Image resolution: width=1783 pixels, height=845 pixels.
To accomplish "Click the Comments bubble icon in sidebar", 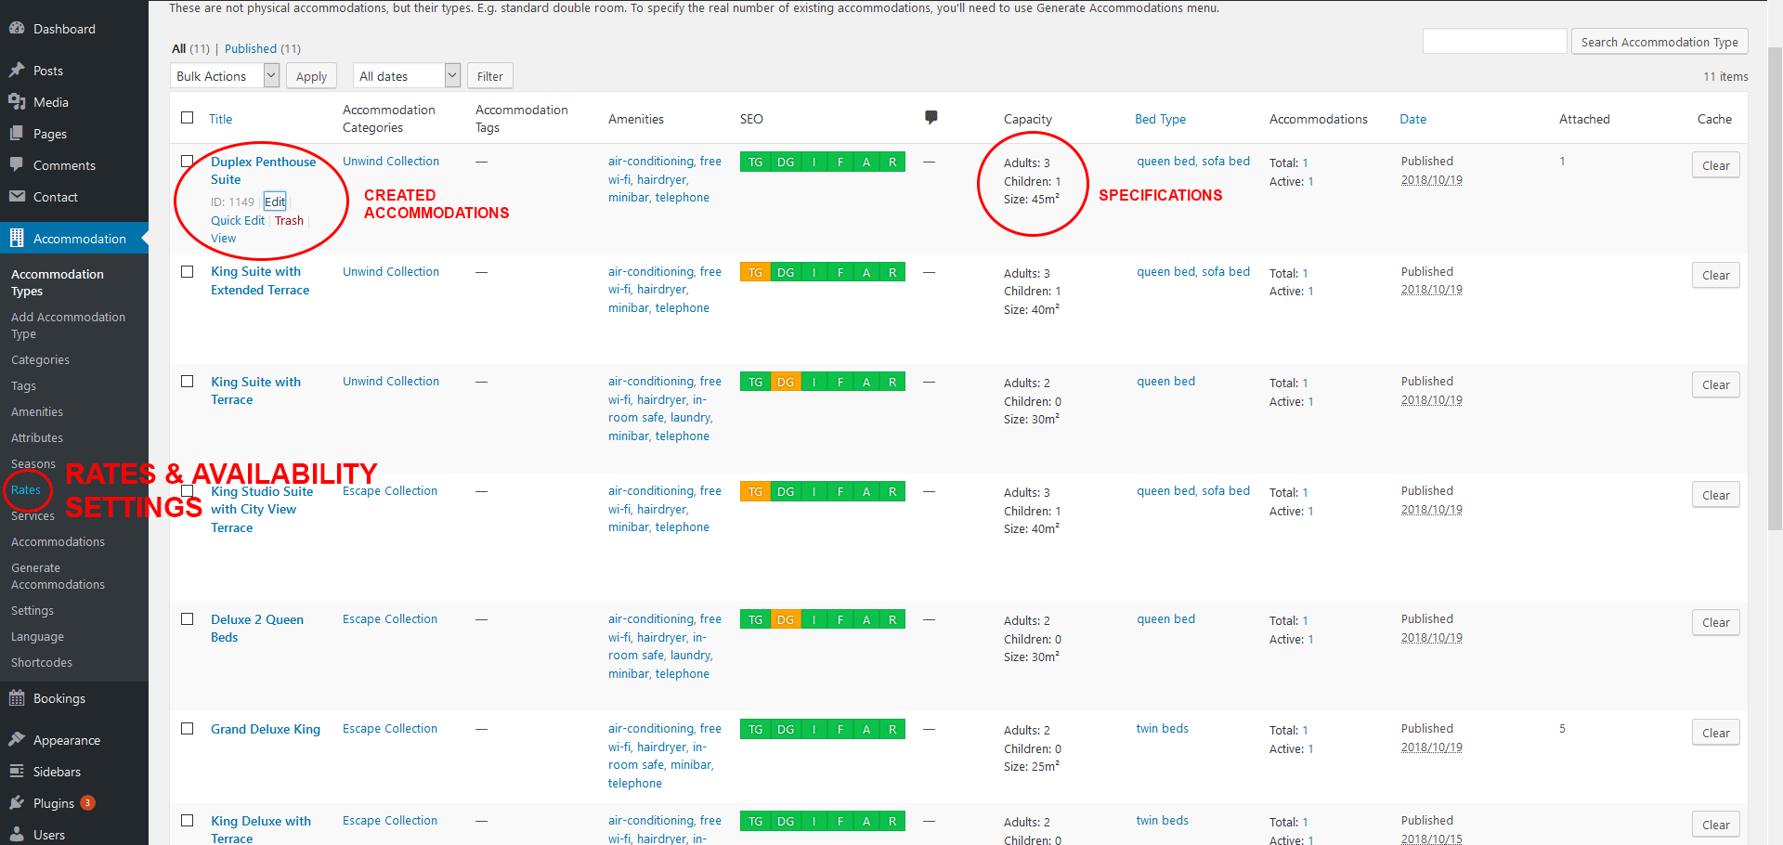I will click(x=17, y=164).
